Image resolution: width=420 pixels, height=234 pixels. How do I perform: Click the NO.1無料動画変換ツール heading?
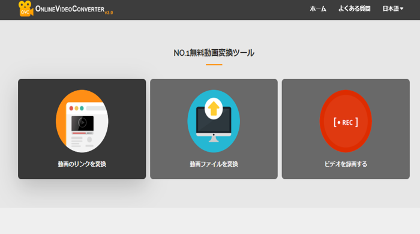coord(214,53)
